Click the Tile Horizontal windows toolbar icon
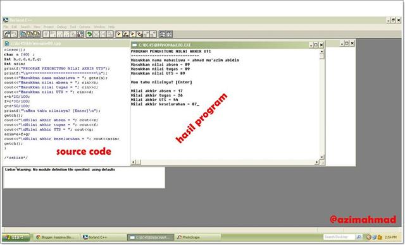 tap(162, 34)
